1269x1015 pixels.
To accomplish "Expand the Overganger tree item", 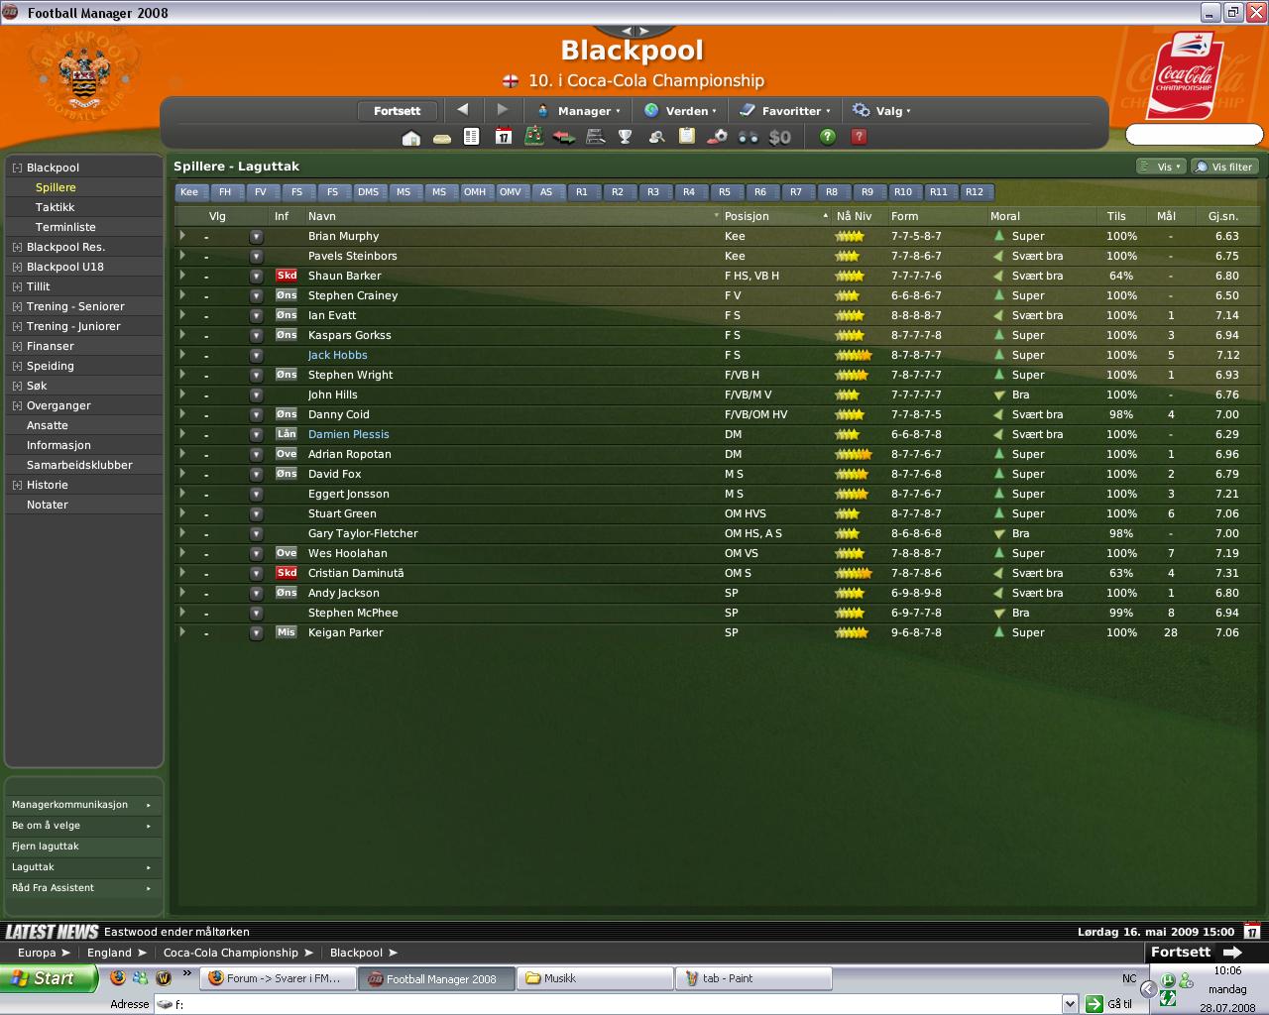I will click(17, 405).
